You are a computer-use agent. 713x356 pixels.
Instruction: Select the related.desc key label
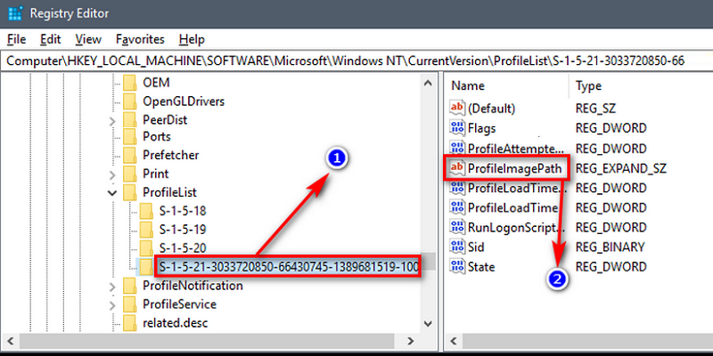click(x=175, y=323)
